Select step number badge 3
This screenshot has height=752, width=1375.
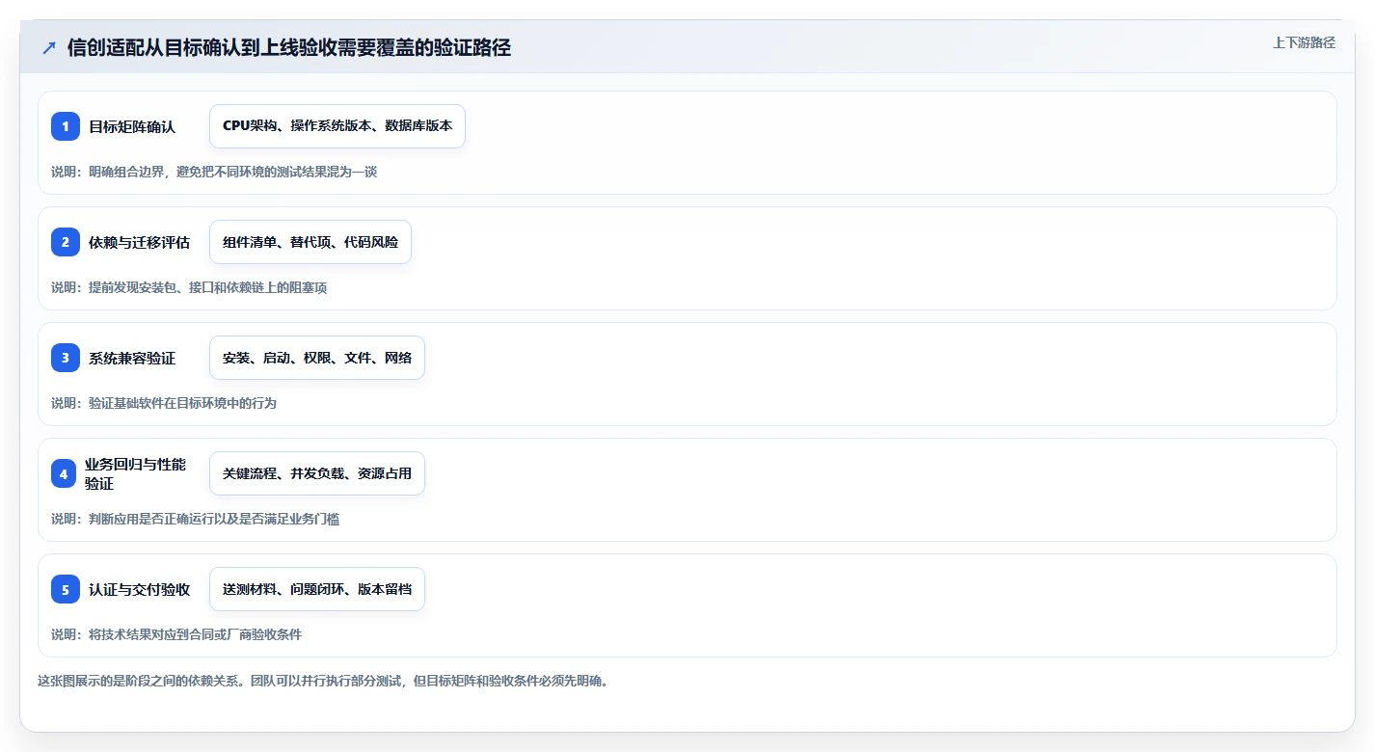(x=66, y=358)
